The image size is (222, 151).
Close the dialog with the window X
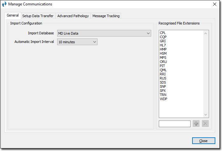[x=214, y=4]
